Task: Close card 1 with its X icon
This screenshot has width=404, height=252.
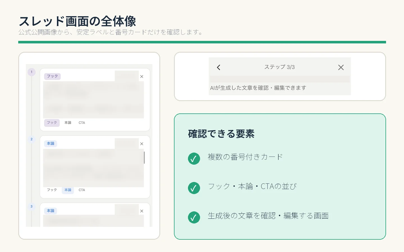Action: [142, 76]
